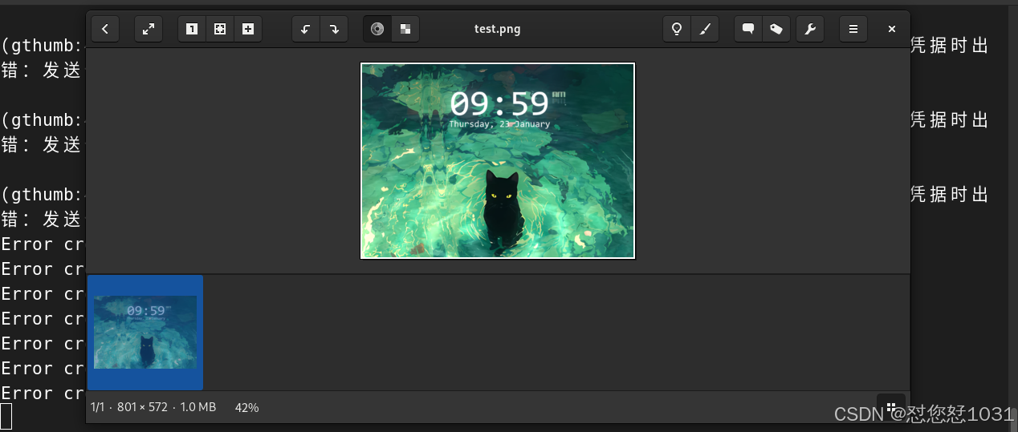The height and width of the screenshot is (432, 1018).
Task: Click the 801 × 572 dimensions text
Action: [142, 407]
